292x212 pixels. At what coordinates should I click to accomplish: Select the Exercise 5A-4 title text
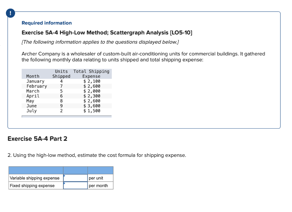pos(107,33)
